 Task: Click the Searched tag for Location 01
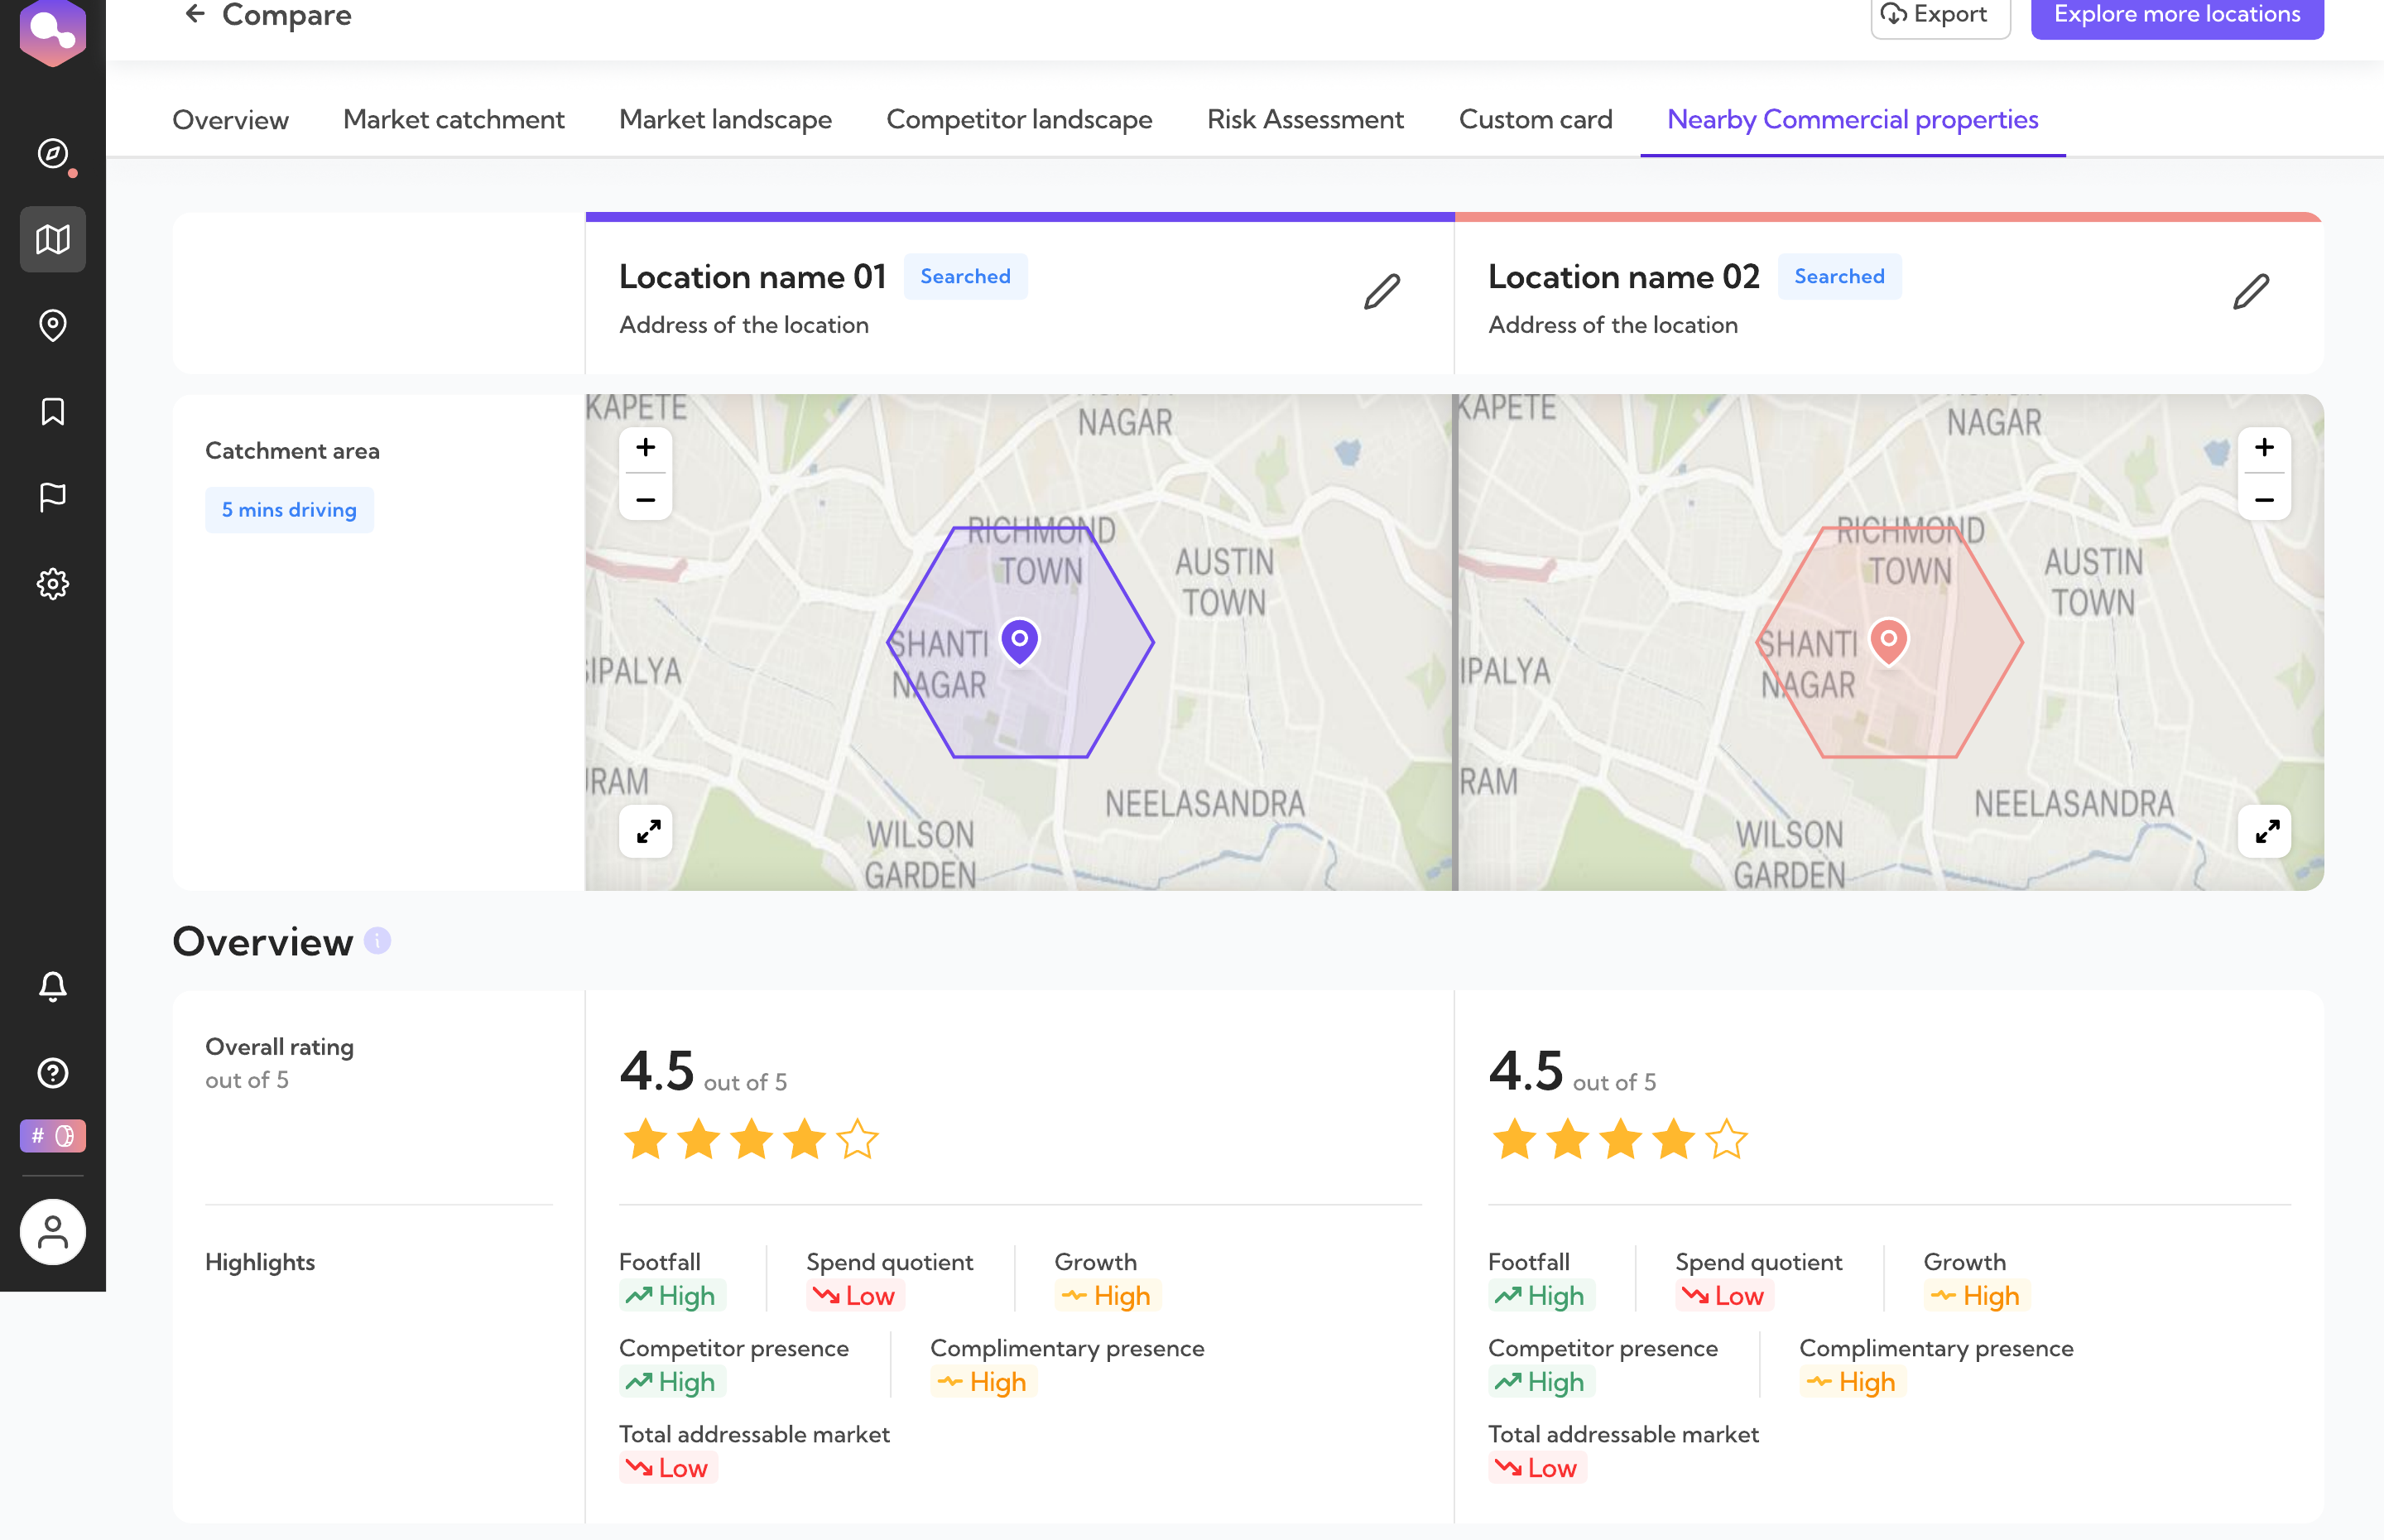tap(965, 276)
